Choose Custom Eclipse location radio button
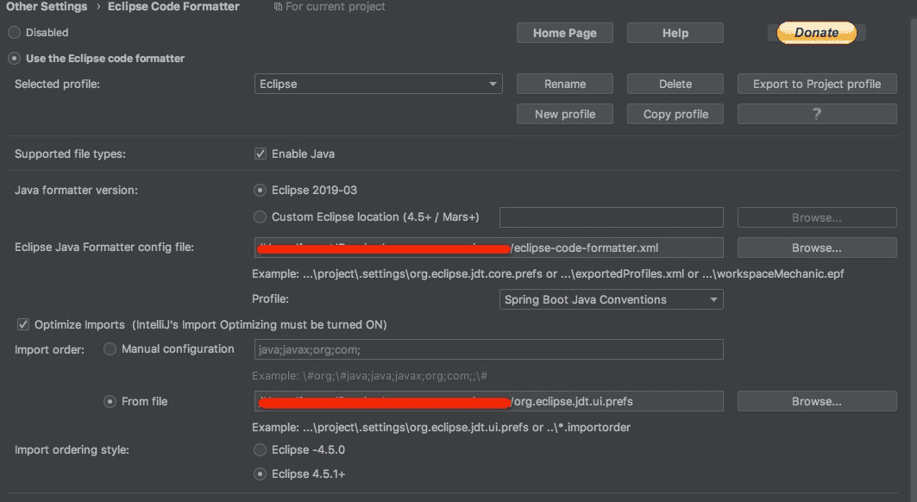 click(261, 216)
